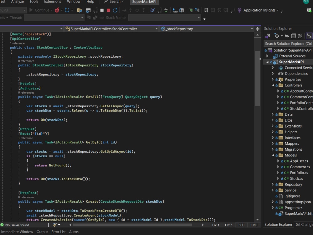The image size is (313, 235).
Task: Click the Step Into icon
Action: [x=130, y=10]
